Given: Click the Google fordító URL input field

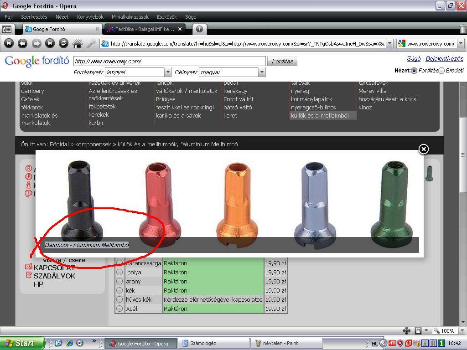Looking at the screenshot, I should 170,61.
